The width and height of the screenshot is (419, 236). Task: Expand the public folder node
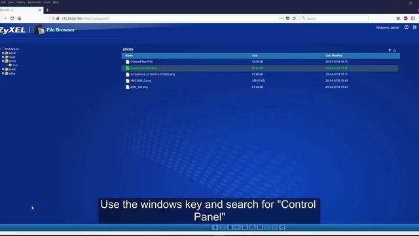pos(3,69)
